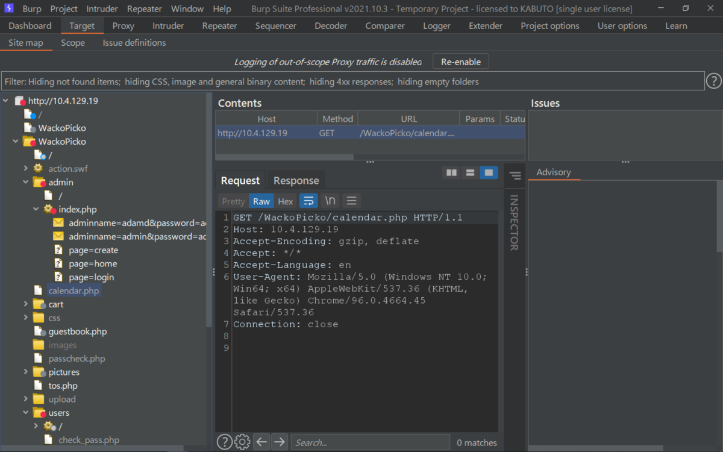
Task: Click the page=create file icon
Action: pyautogui.click(x=58, y=250)
